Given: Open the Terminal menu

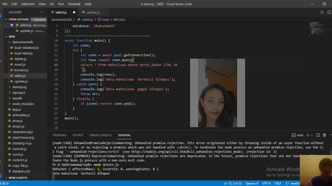Looking at the screenshot, I should (74, 4).
